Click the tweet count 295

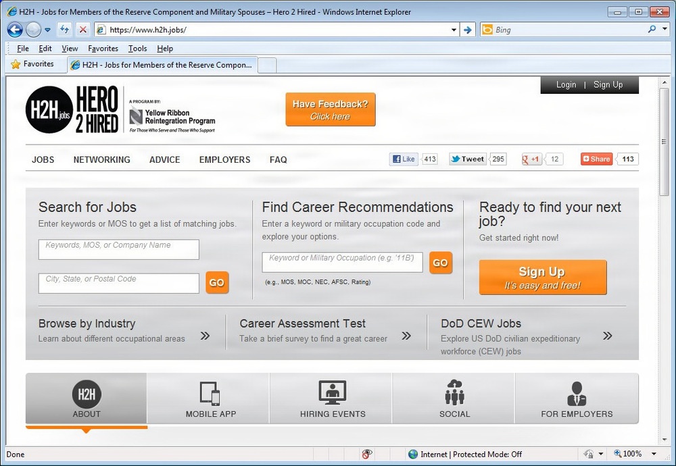coord(498,159)
